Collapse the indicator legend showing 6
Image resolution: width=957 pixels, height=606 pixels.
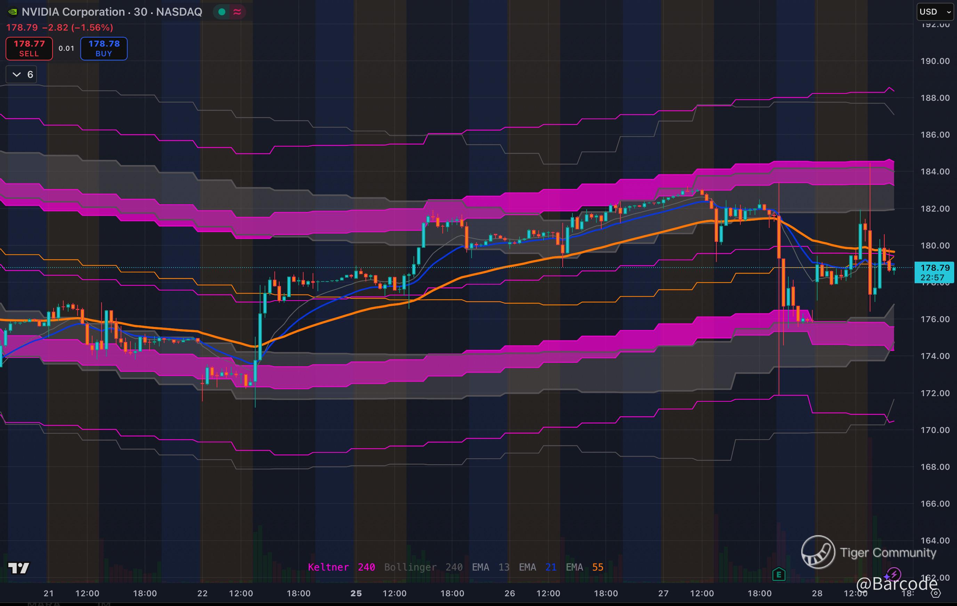pos(22,75)
